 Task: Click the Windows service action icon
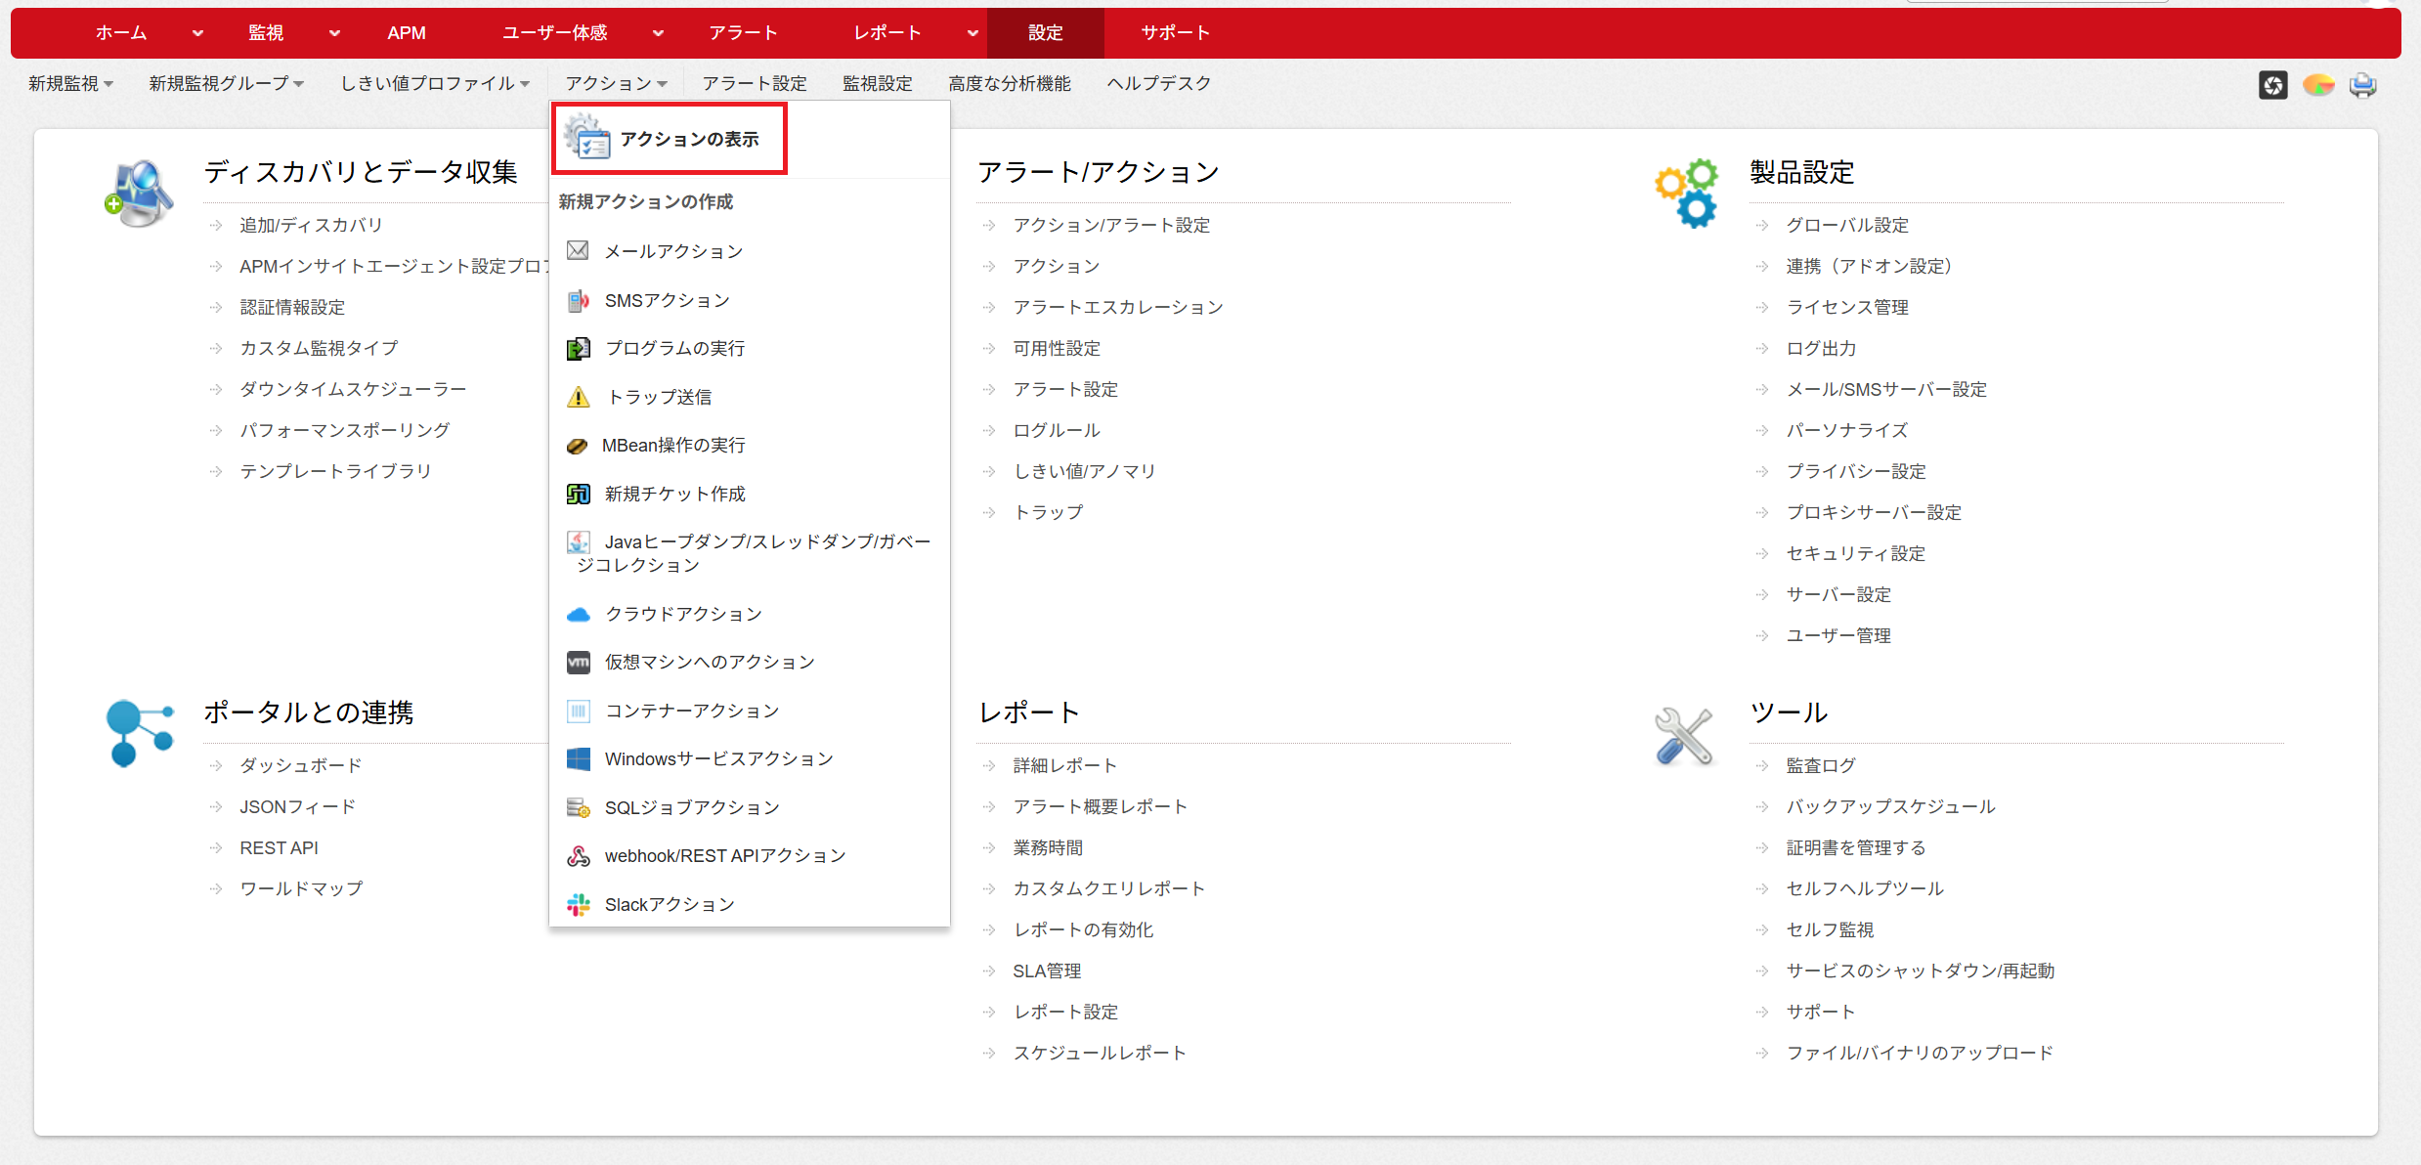coord(578,758)
